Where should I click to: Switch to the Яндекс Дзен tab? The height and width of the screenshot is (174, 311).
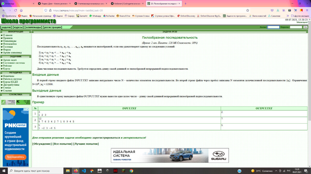54,4
